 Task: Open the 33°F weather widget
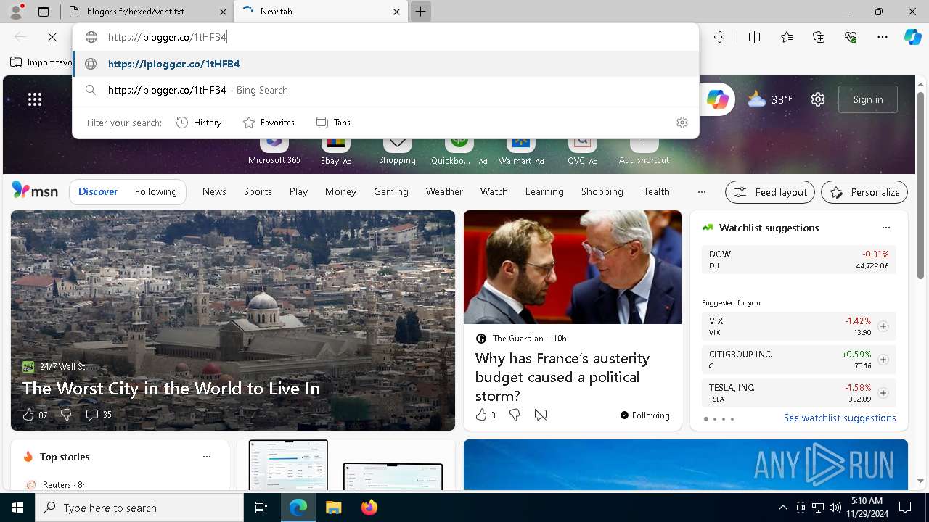(770, 99)
